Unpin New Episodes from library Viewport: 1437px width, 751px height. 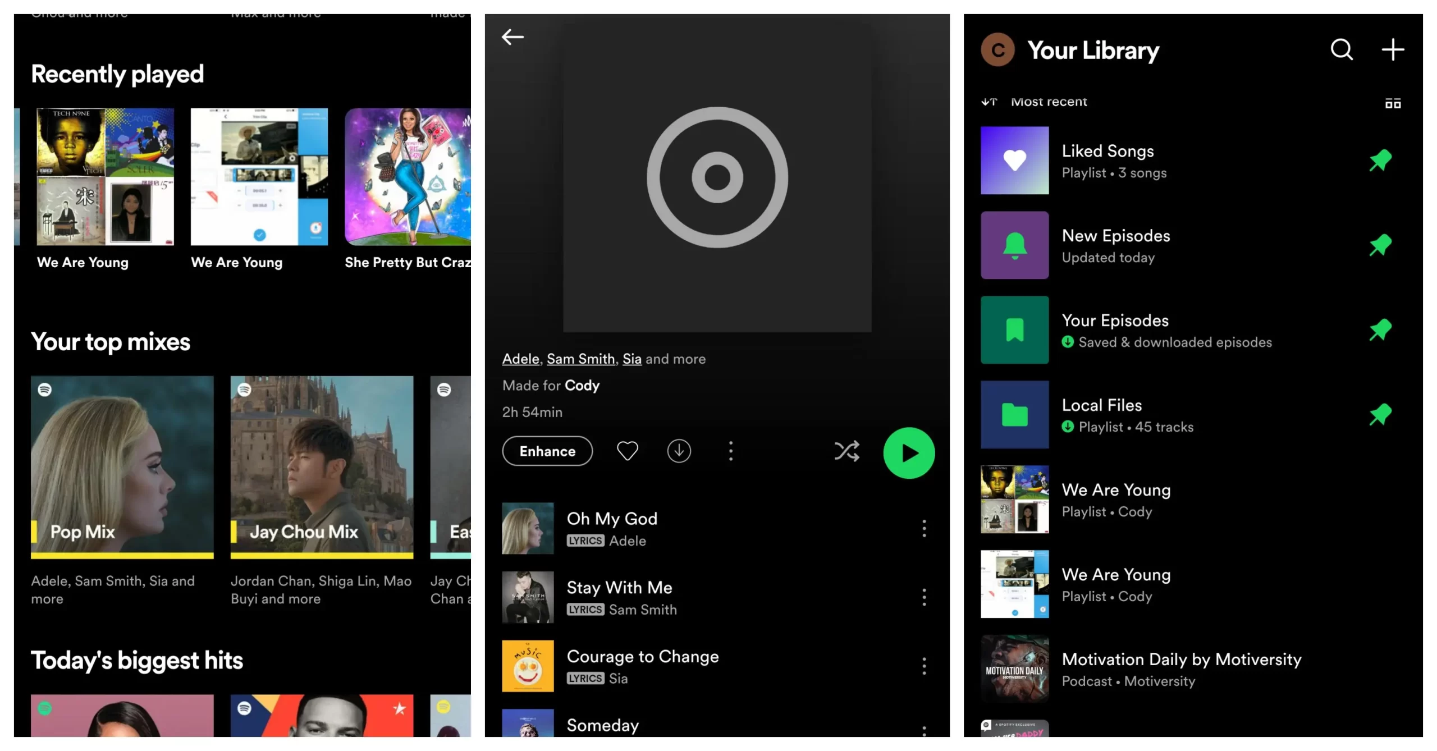(x=1380, y=245)
